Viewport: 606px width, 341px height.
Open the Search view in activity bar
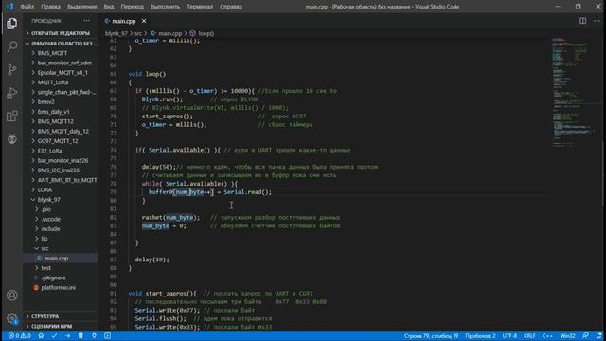pyautogui.click(x=12, y=46)
